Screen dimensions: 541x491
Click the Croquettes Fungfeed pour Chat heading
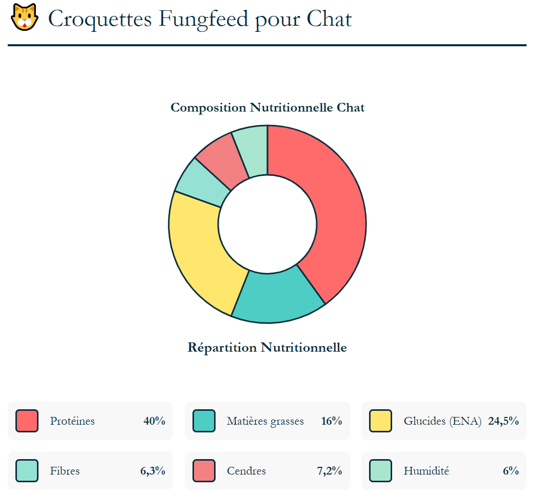tap(200, 20)
